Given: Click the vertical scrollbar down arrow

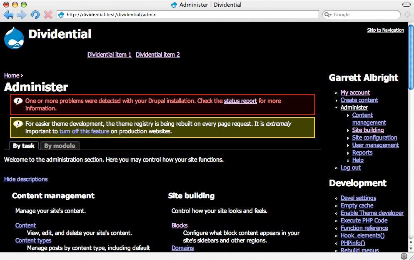Looking at the screenshot, I should click(411, 249).
